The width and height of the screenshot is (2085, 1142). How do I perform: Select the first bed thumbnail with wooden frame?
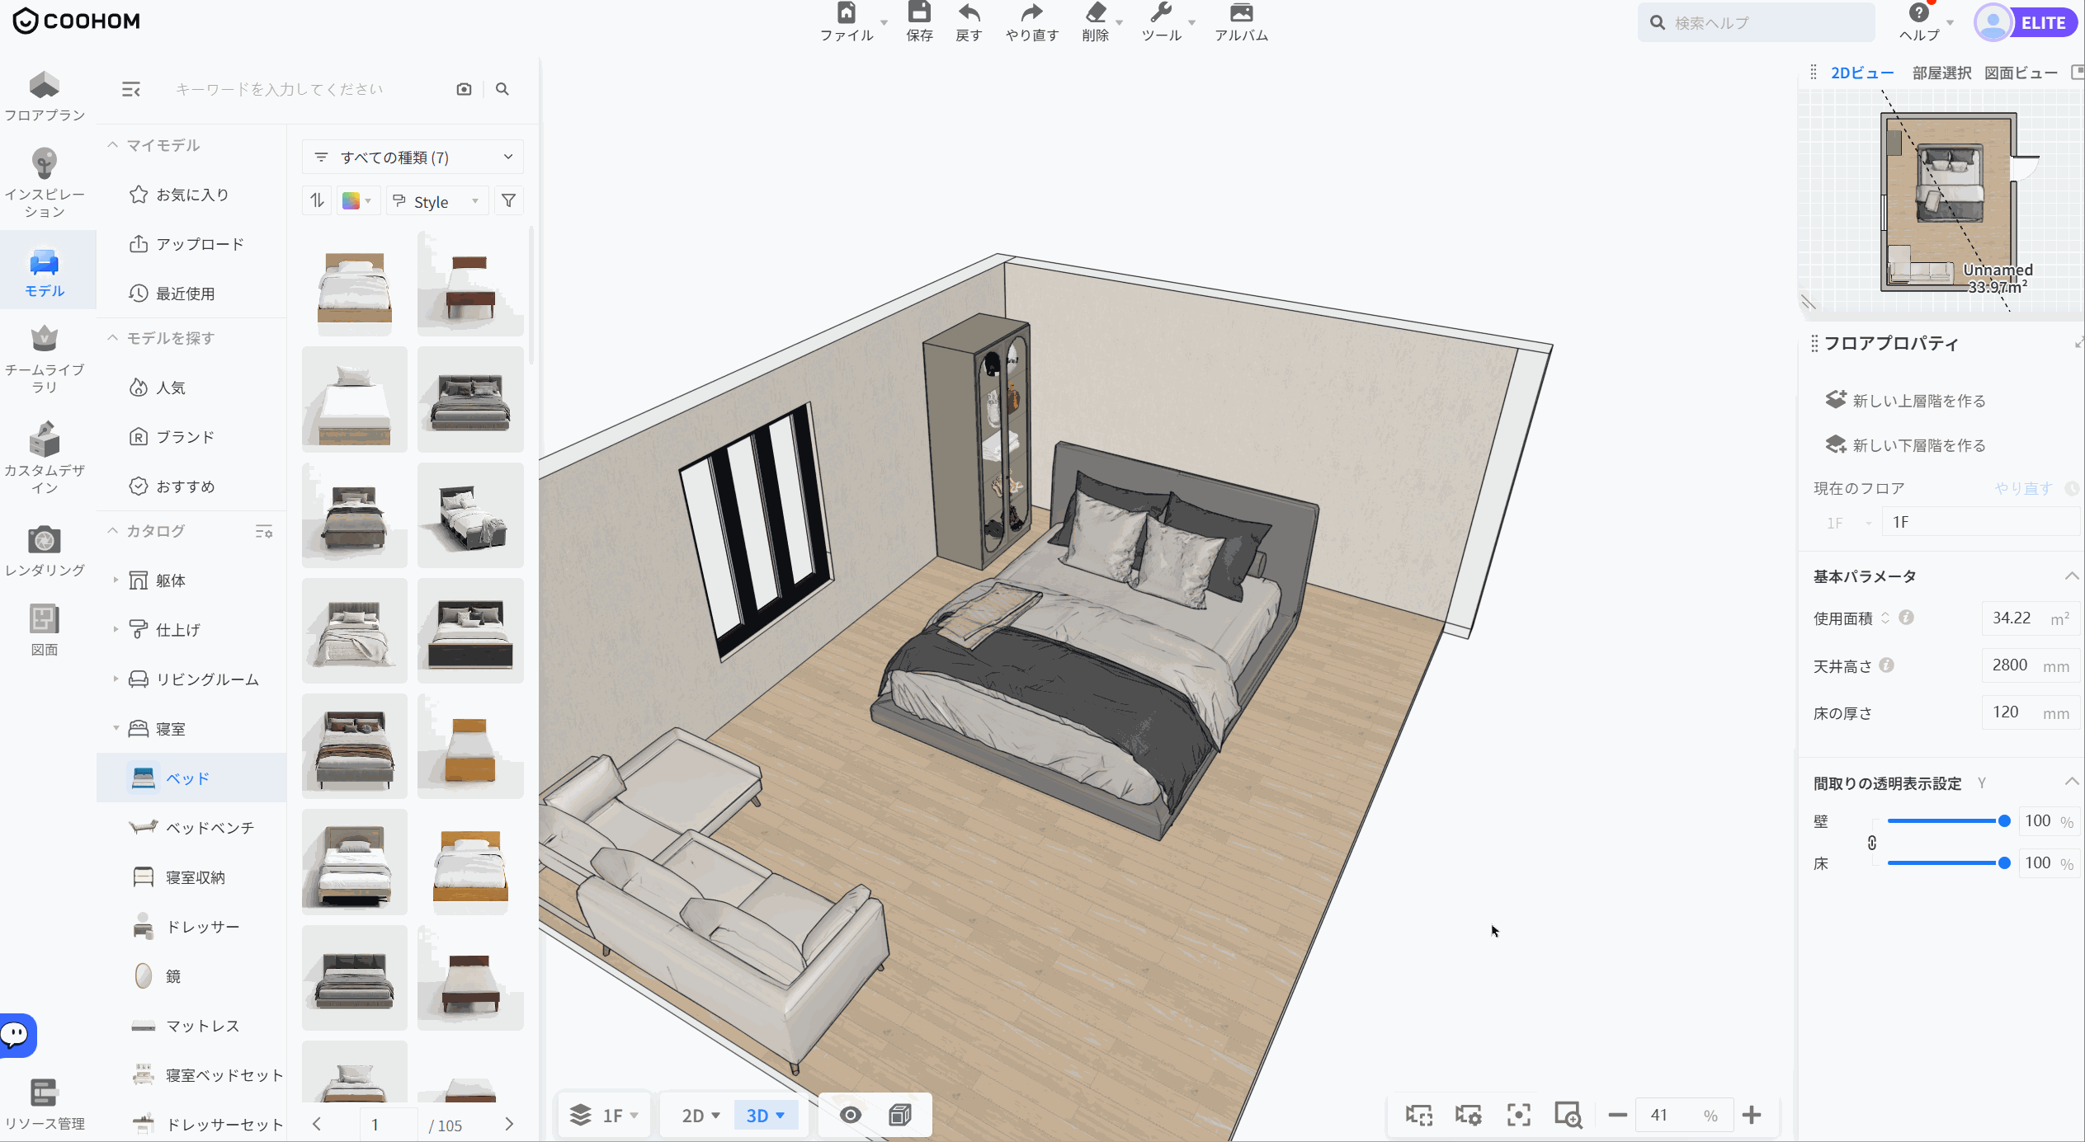tap(355, 284)
